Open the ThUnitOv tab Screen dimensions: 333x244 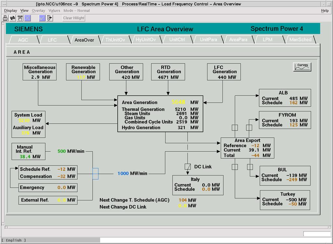(x=115, y=40)
